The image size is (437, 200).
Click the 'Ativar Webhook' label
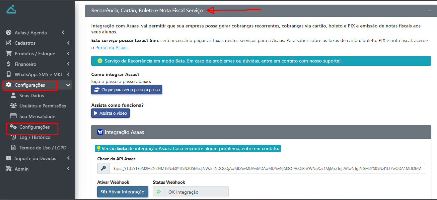click(113, 182)
